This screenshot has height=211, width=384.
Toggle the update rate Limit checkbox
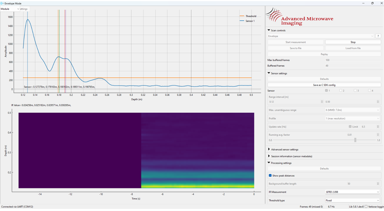pyautogui.click(x=350, y=127)
